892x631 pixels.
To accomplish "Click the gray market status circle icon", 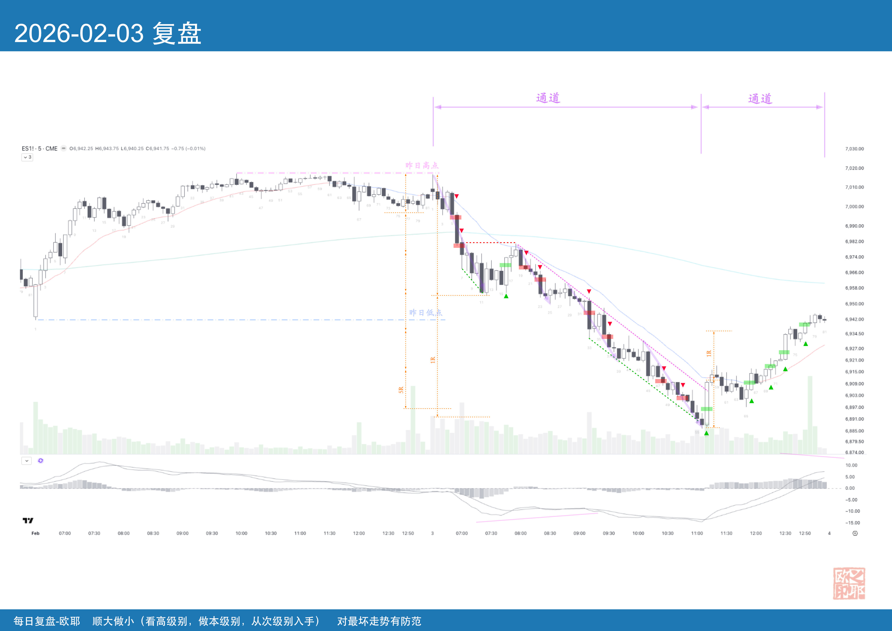I will click(x=63, y=148).
